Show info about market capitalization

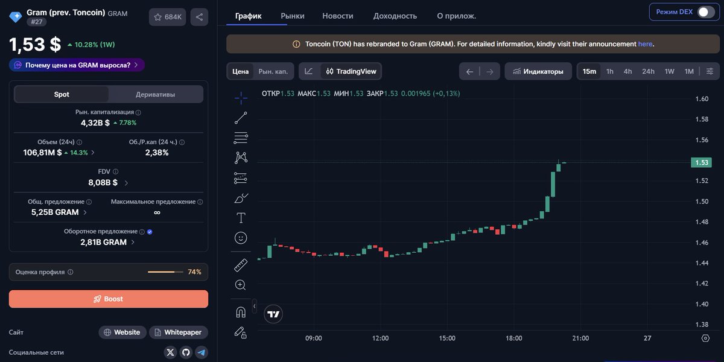tap(138, 113)
